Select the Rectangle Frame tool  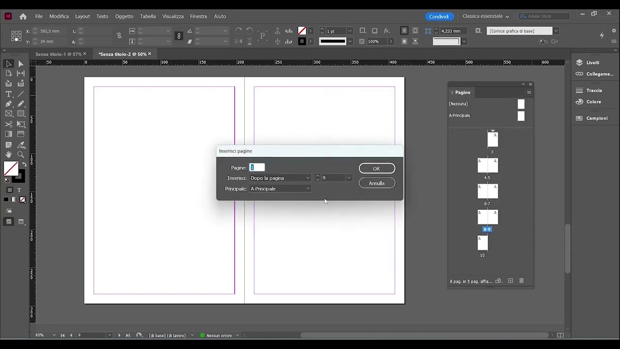point(9,114)
